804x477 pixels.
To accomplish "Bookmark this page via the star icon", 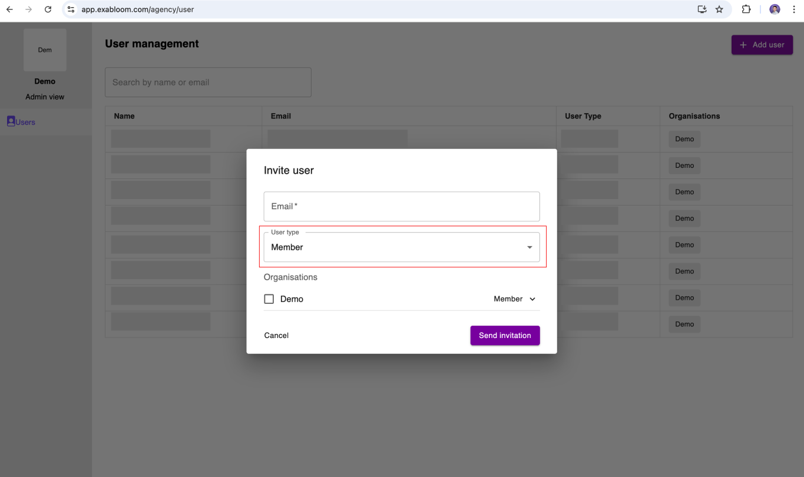I will click(719, 9).
